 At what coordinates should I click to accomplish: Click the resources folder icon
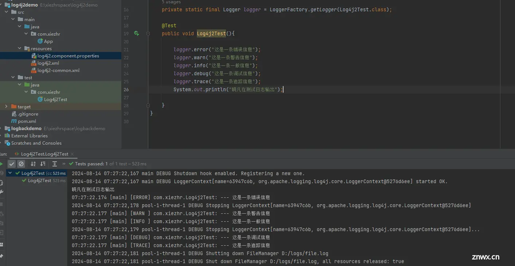coord(27,48)
